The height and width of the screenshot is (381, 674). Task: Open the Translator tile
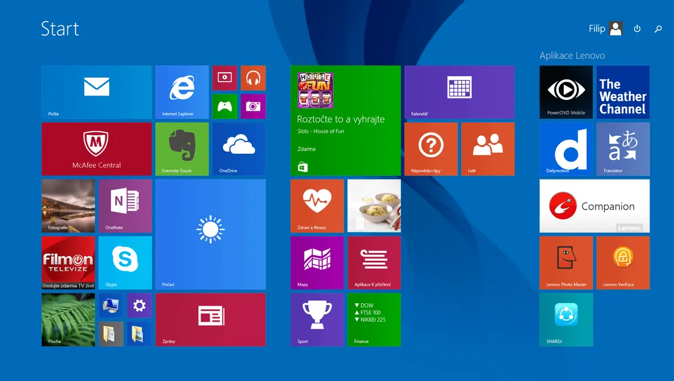coord(623,149)
